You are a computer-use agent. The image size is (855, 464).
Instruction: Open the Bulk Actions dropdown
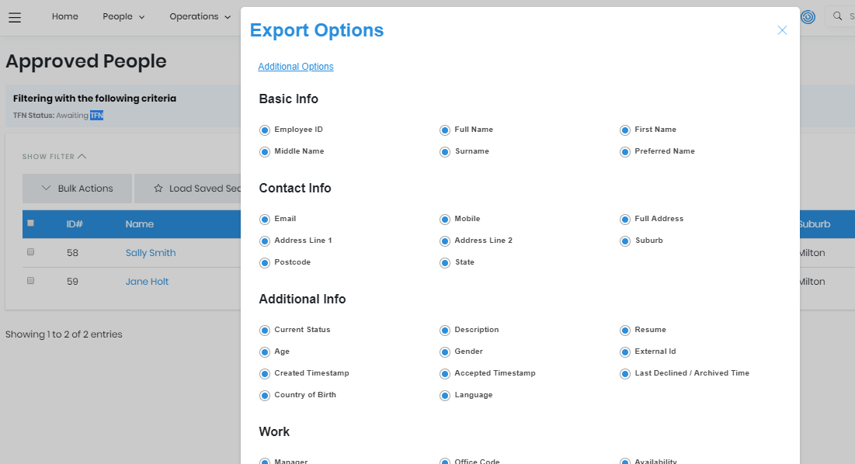click(77, 189)
